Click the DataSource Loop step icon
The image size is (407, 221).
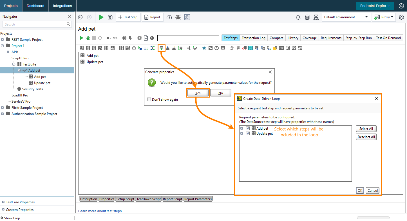click(x=180, y=48)
